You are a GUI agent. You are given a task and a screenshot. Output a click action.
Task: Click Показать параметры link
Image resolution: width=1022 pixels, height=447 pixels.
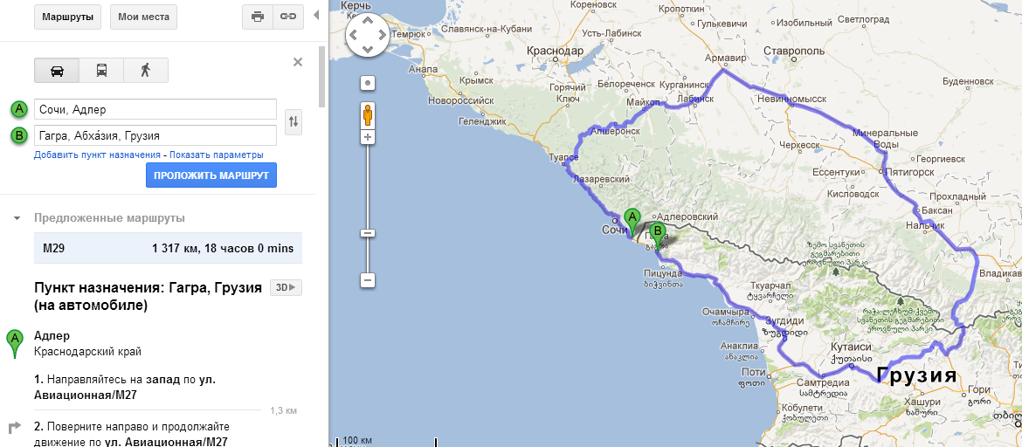pos(217,155)
